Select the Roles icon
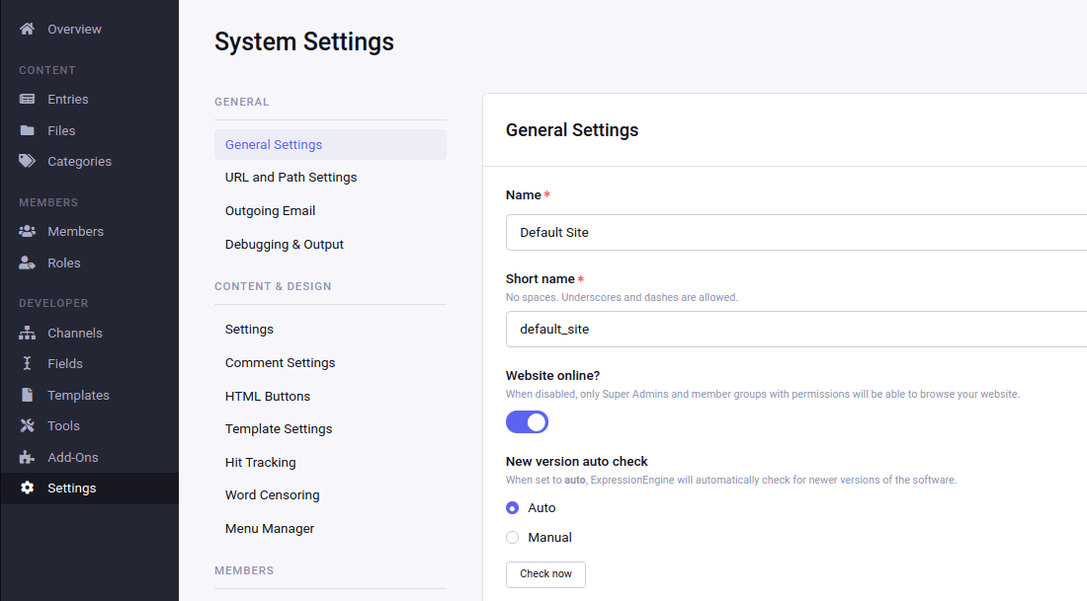This screenshot has height=601, width=1087. pos(27,263)
